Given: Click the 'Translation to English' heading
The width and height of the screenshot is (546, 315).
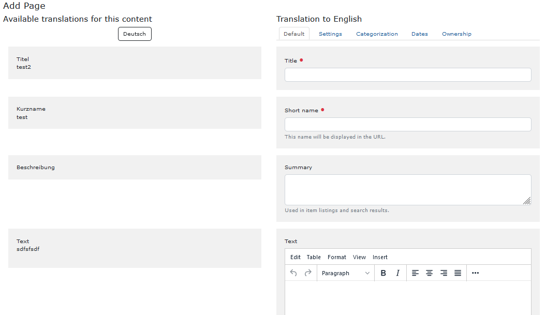Looking at the screenshot, I should pos(319,19).
